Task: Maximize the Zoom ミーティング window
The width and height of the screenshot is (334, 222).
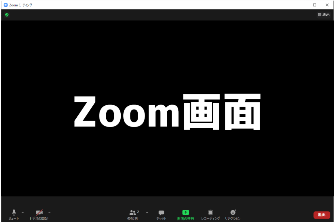Action: click(x=315, y=5)
